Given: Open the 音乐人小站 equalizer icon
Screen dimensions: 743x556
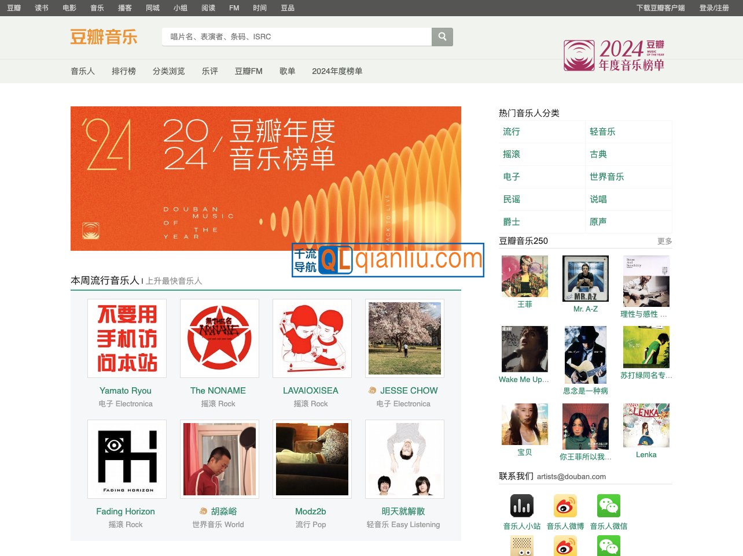Looking at the screenshot, I should click(x=521, y=506).
